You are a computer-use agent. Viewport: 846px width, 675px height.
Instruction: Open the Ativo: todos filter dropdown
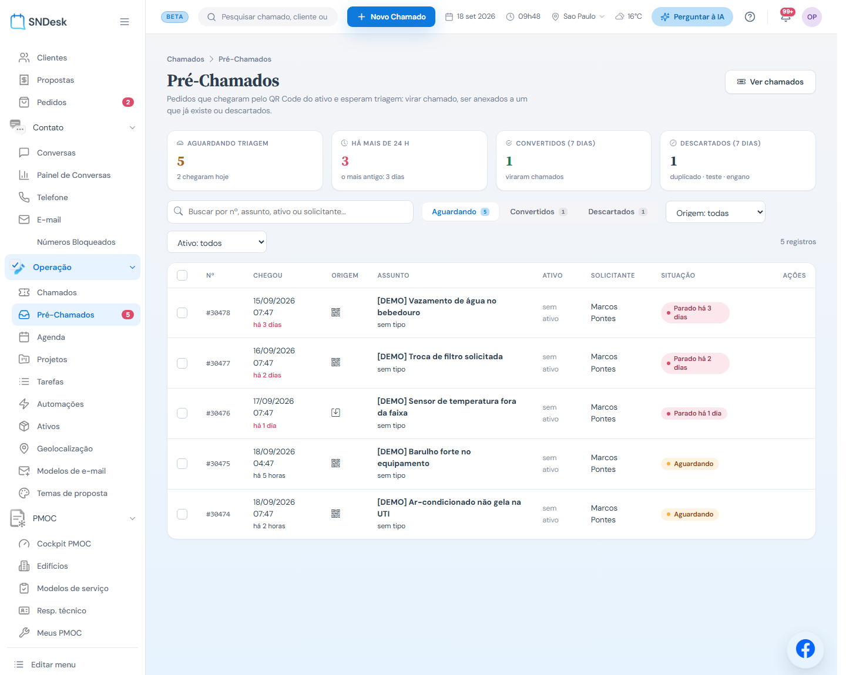(217, 242)
